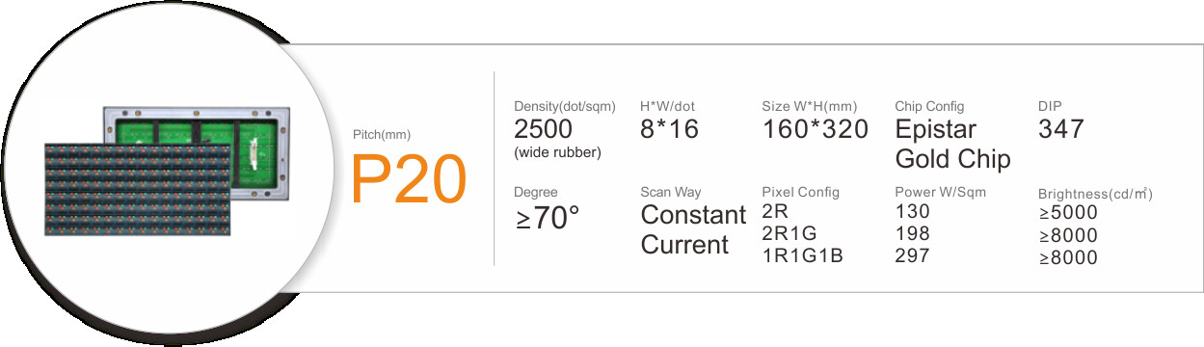Image resolution: width=1204 pixels, height=347 pixels.
Task: Click the 1R1G1B pixel config entry
Action: tap(803, 255)
